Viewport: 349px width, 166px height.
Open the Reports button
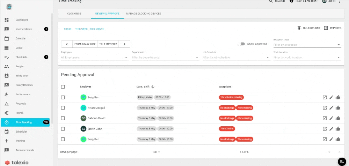coord(333,28)
